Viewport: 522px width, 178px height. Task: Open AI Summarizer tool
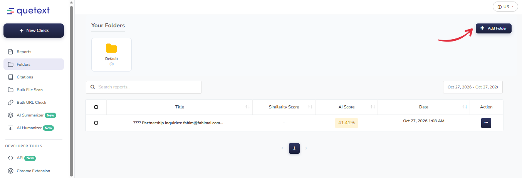(x=34, y=115)
